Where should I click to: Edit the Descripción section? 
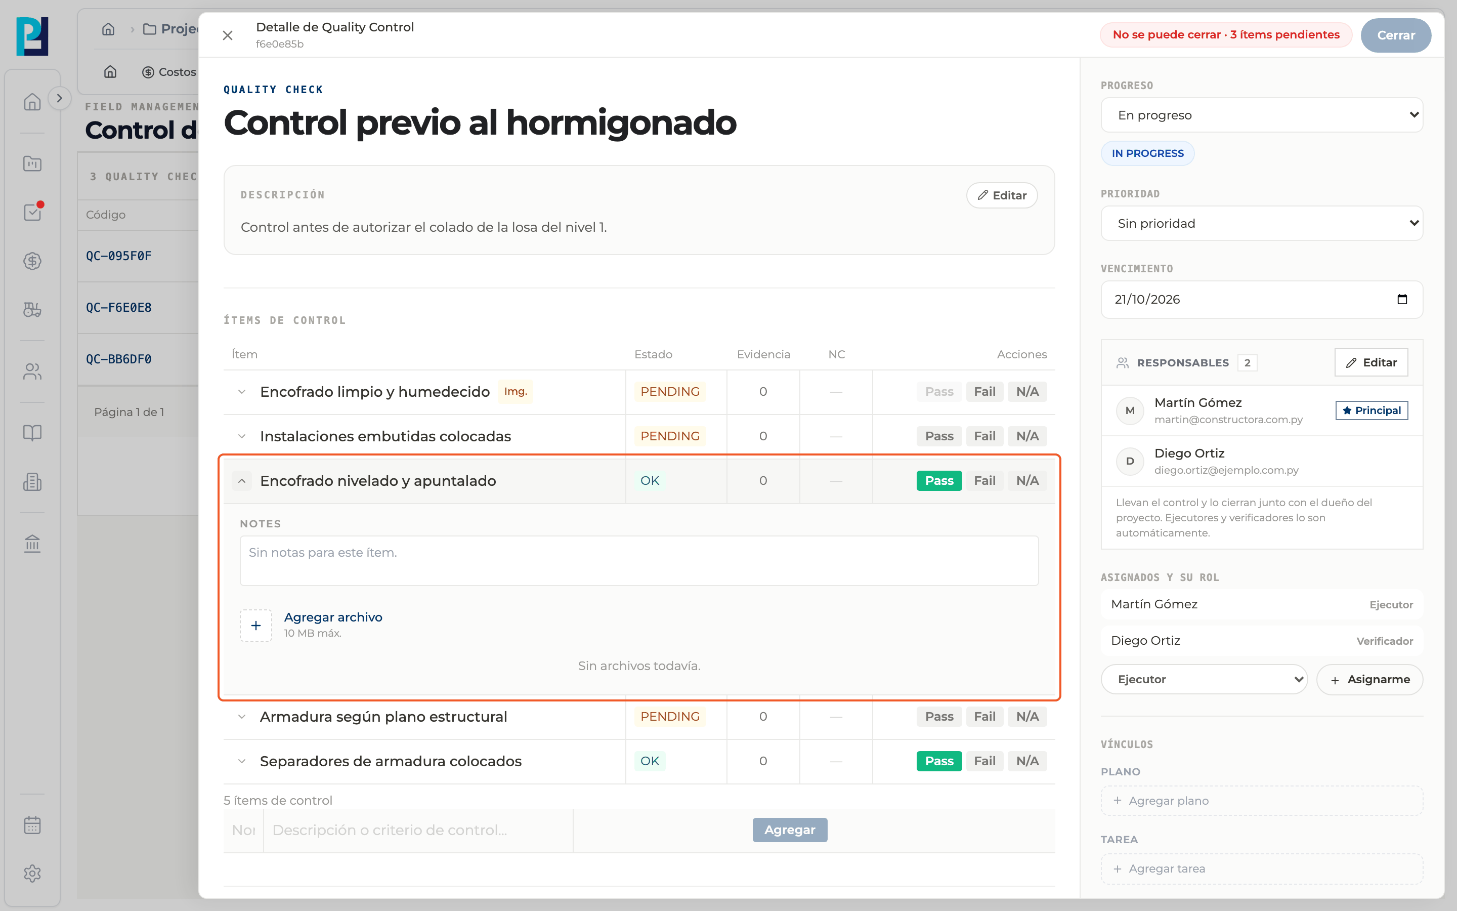tap(1002, 195)
